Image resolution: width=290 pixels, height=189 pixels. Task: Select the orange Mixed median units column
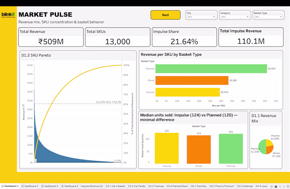[x=199, y=150]
